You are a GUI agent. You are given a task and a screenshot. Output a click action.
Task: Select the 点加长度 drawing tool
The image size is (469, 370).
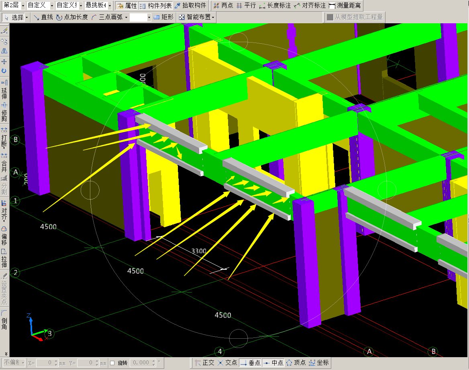(x=72, y=17)
